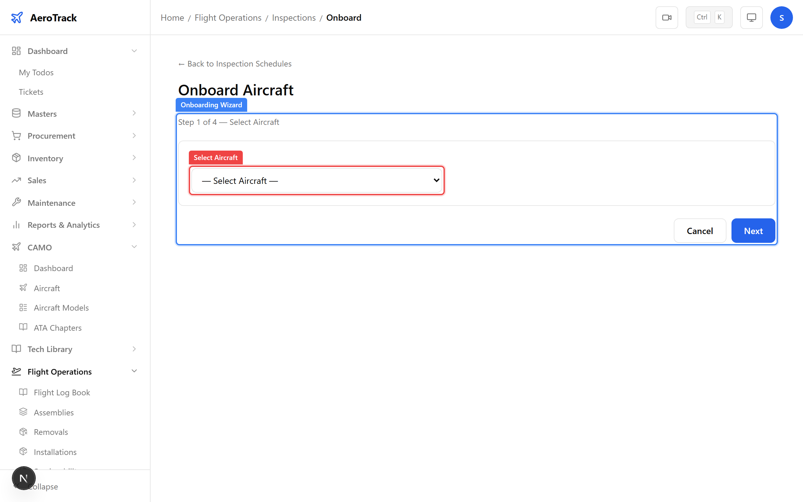Click the user avatar circle

pyautogui.click(x=781, y=17)
